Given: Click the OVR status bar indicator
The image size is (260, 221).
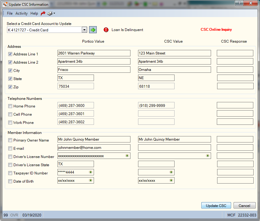Looking at the screenshot, I should pos(14,215).
